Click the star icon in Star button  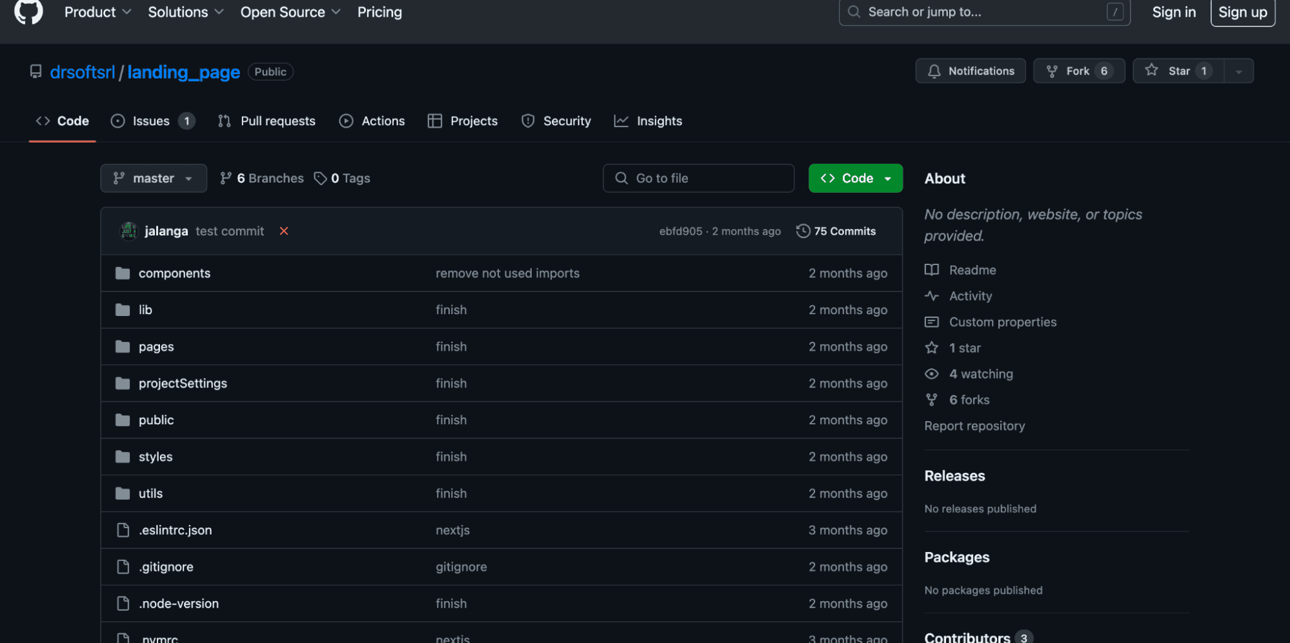coord(1151,70)
